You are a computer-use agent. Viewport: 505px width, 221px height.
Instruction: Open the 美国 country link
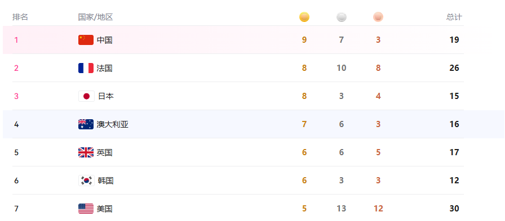(105, 209)
